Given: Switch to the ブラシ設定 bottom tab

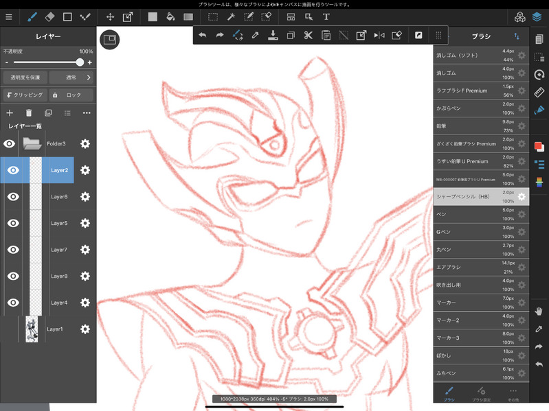Looking at the screenshot, I should click(x=482, y=394).
